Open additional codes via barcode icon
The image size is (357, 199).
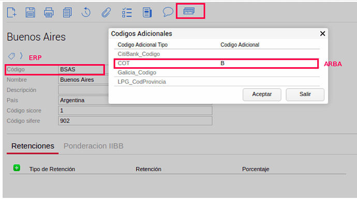pos(189,11)
